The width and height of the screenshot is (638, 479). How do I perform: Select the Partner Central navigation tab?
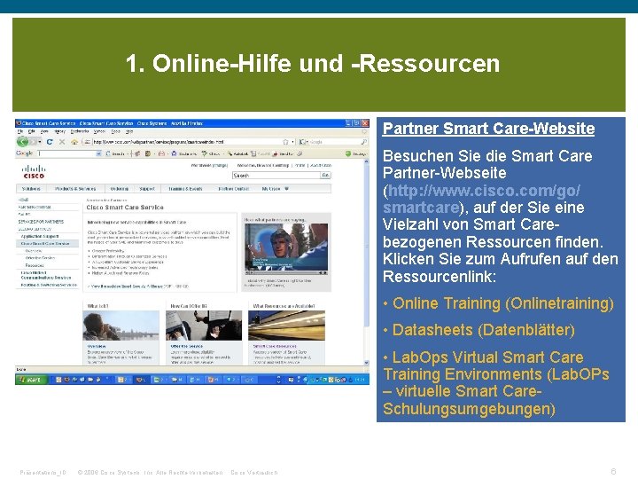[x=234, y=189]
